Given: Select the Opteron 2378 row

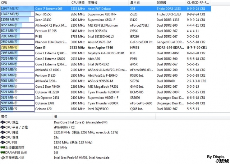Looking at the screenshot, I should click(x=106, y=103).
